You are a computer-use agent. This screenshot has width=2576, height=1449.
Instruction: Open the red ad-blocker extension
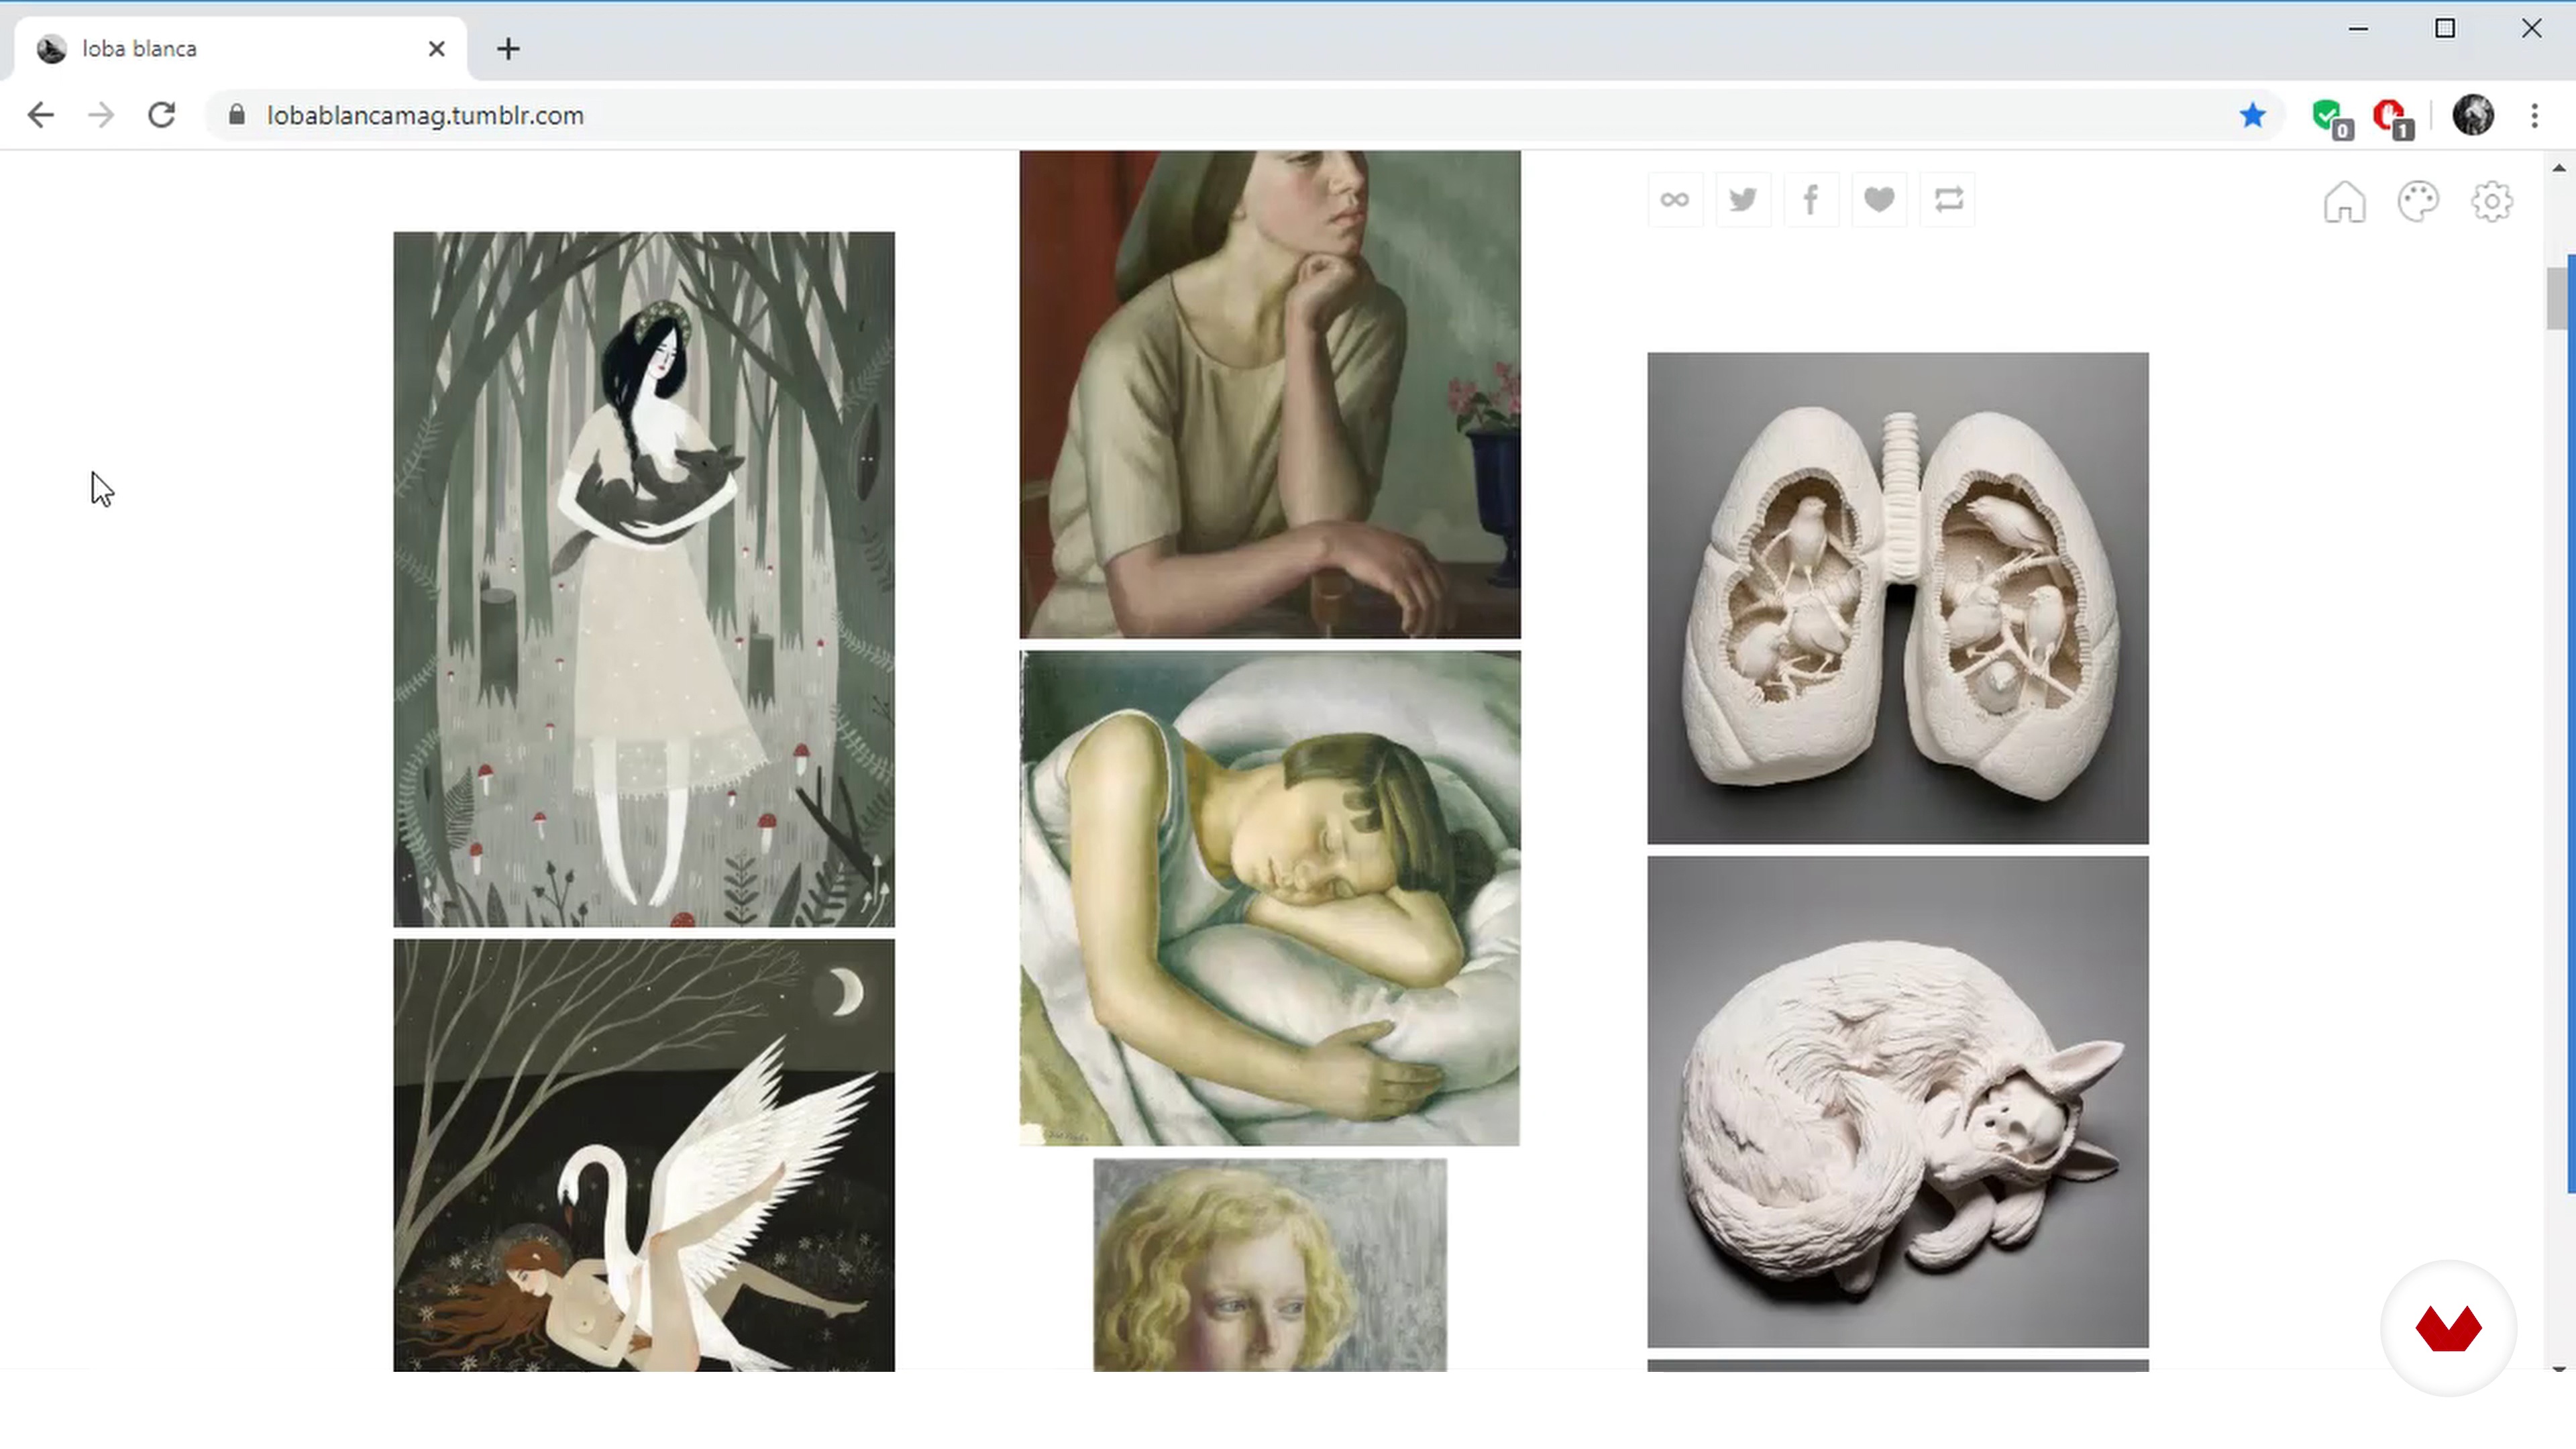coord(2393,117)
